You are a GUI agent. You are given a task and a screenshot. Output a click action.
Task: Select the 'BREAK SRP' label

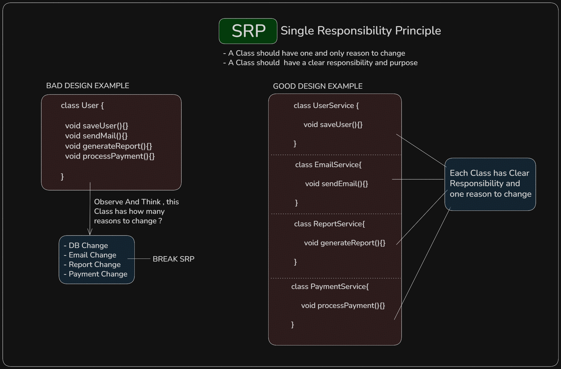174,259
